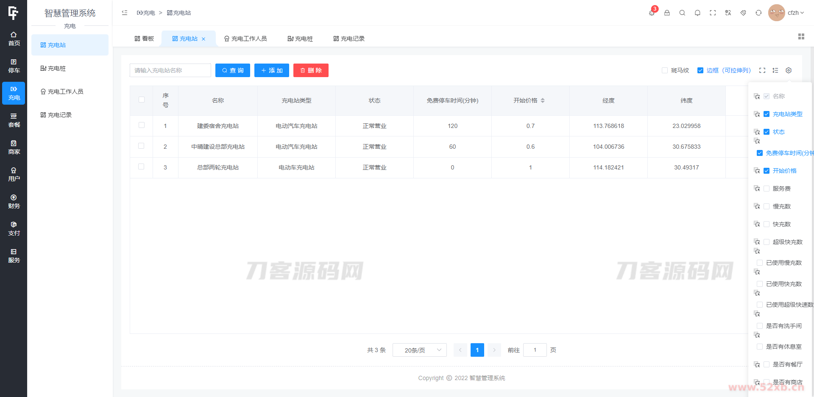Open the 20条/页 page size dropdown
The height and width of the screenshot is (397, 814).
pos(419,350)
